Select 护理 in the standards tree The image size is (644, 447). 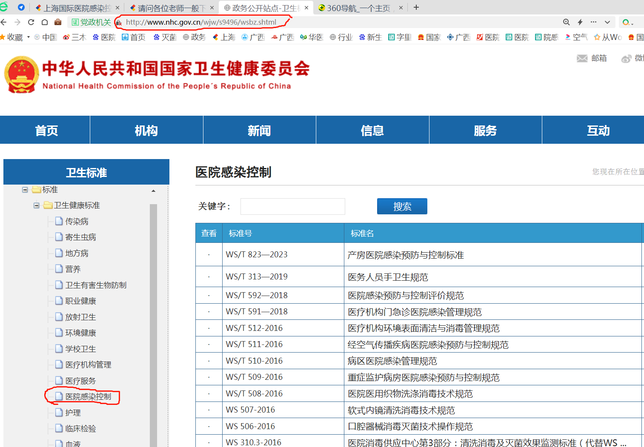[73, 413]
